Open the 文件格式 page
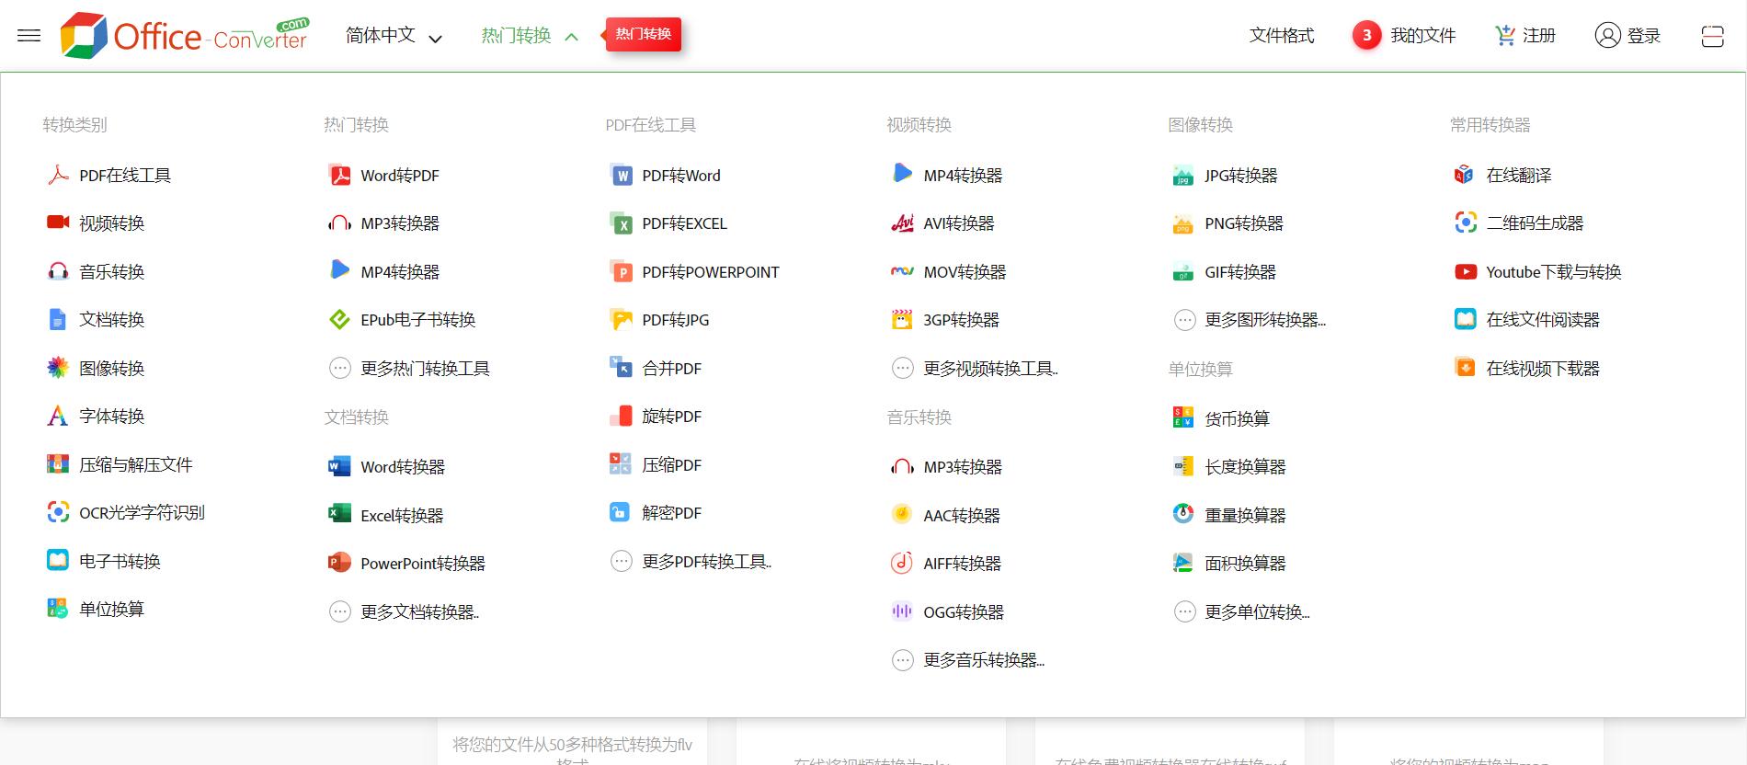The width and height of the screenshot is (1747, 765). tap(1282, 36)
